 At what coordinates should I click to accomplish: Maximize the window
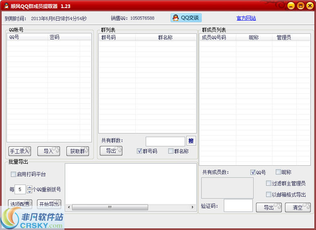click(x=300, y=6)
